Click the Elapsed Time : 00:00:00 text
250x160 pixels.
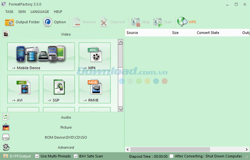[x=148, y=156]
